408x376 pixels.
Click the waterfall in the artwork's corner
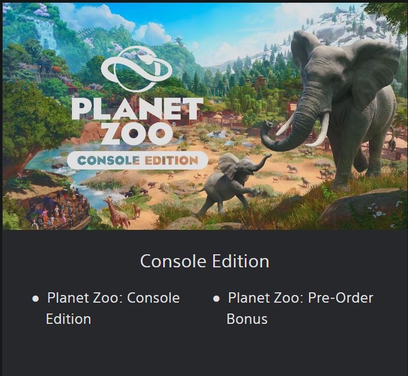tap(45, 33)
